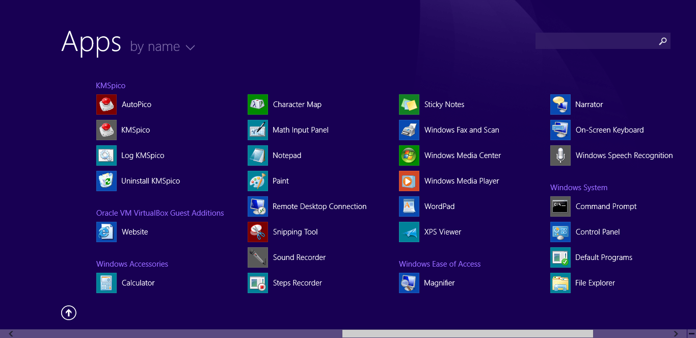Launch the Snipping Tool scissors icon

point(258,232)
